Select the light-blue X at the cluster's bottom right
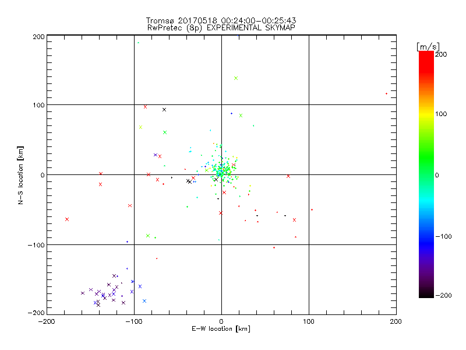The image size is (466, 350). point(144,301)
